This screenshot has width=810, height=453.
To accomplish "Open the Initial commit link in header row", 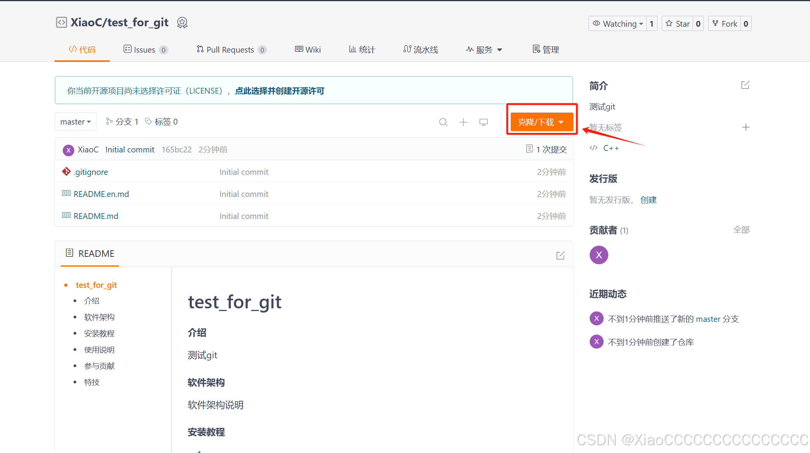I will click(x=130, y=150).
